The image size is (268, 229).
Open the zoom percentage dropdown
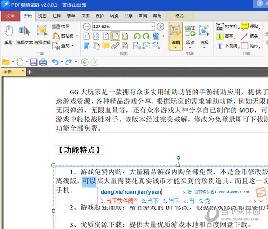152,27
